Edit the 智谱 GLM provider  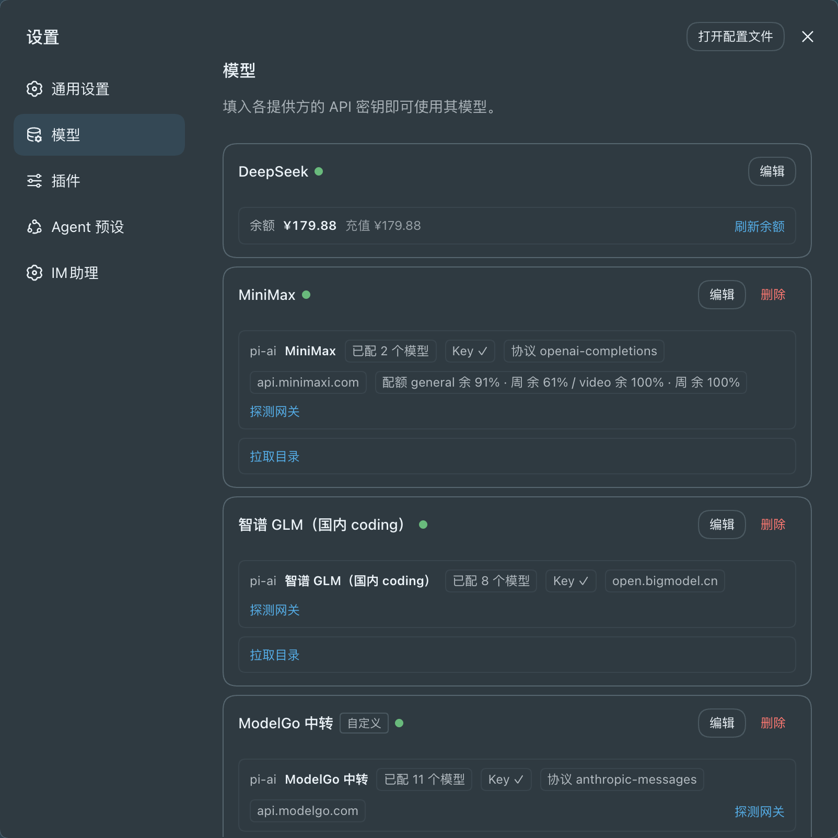point(721,525)
